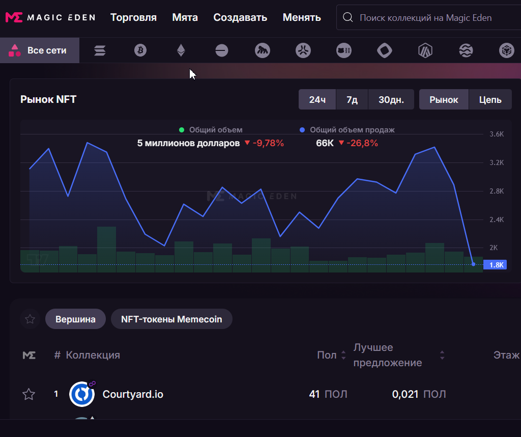
Task: Click the Рынок NFT heading
Action: click(x=48, y=99)
